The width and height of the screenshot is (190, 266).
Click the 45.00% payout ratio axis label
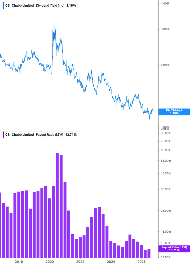click(166, 173)
